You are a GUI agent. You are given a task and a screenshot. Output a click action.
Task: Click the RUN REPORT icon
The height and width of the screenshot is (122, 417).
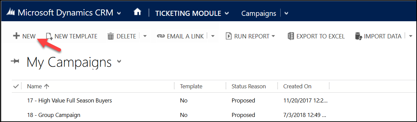[x=229, y=36]
